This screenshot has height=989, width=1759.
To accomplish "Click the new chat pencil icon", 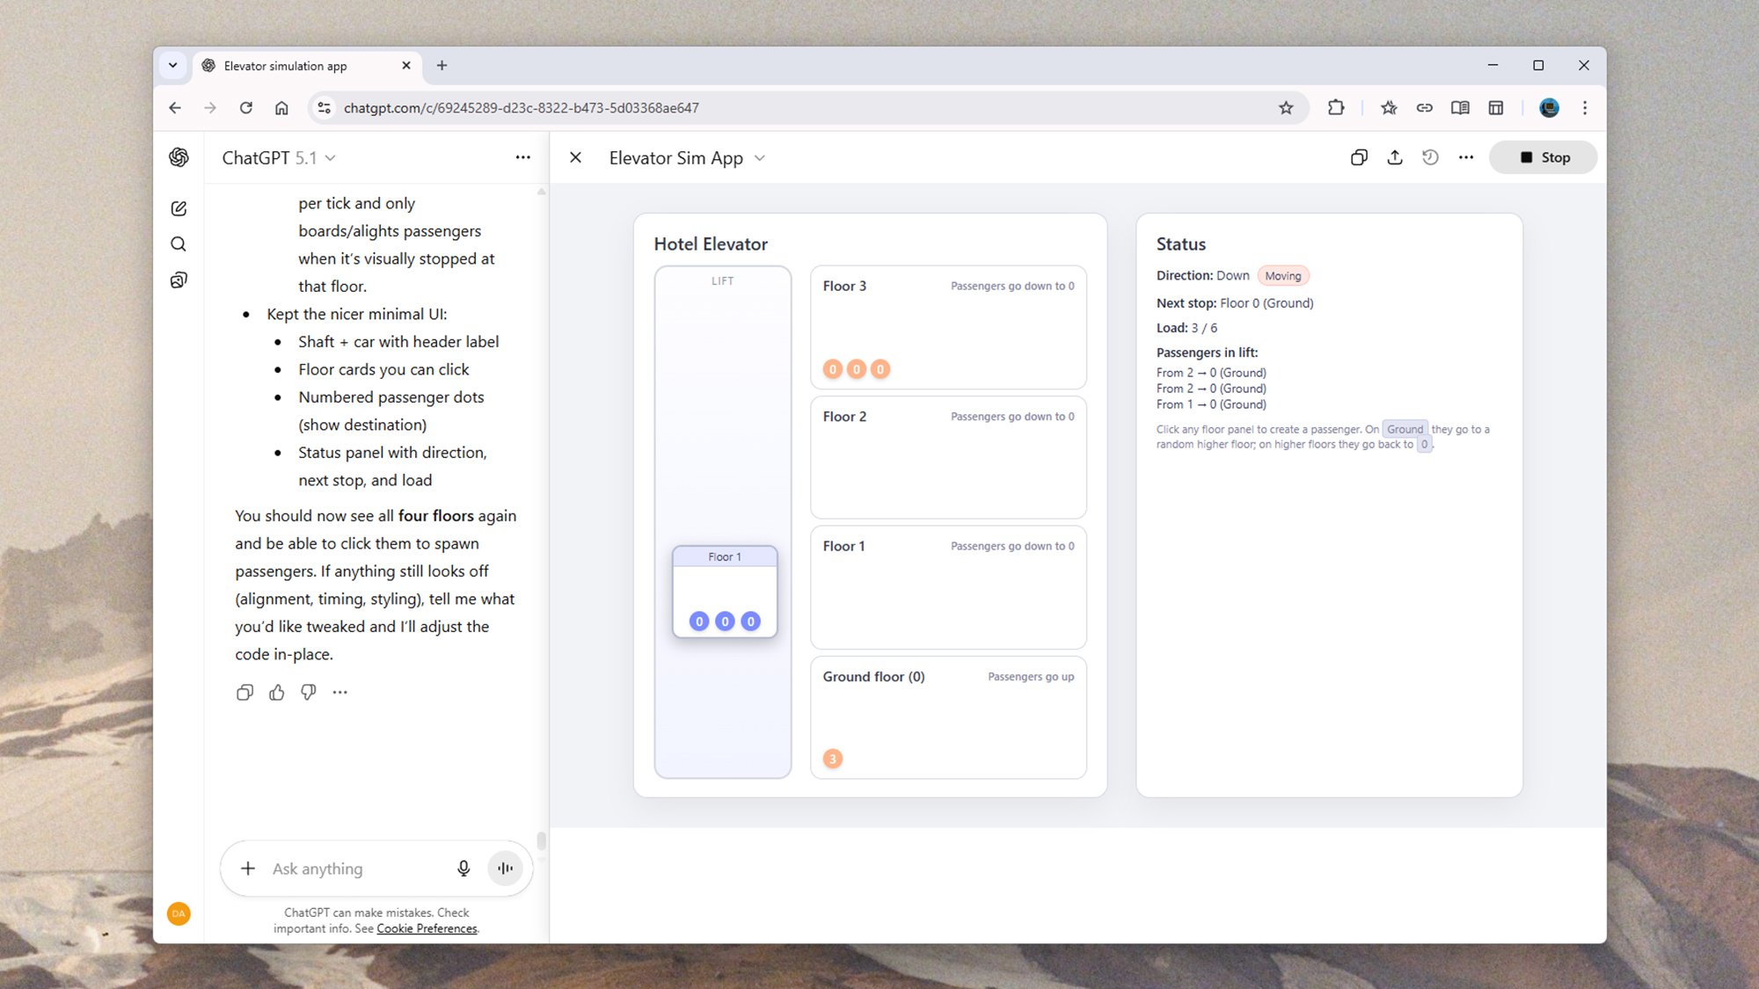I will pos(179,208).
